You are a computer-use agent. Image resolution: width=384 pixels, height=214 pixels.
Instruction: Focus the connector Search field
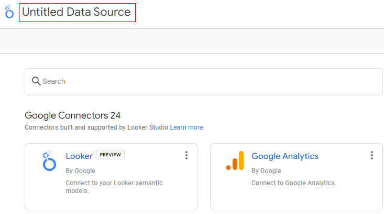[x=203, y=82]
